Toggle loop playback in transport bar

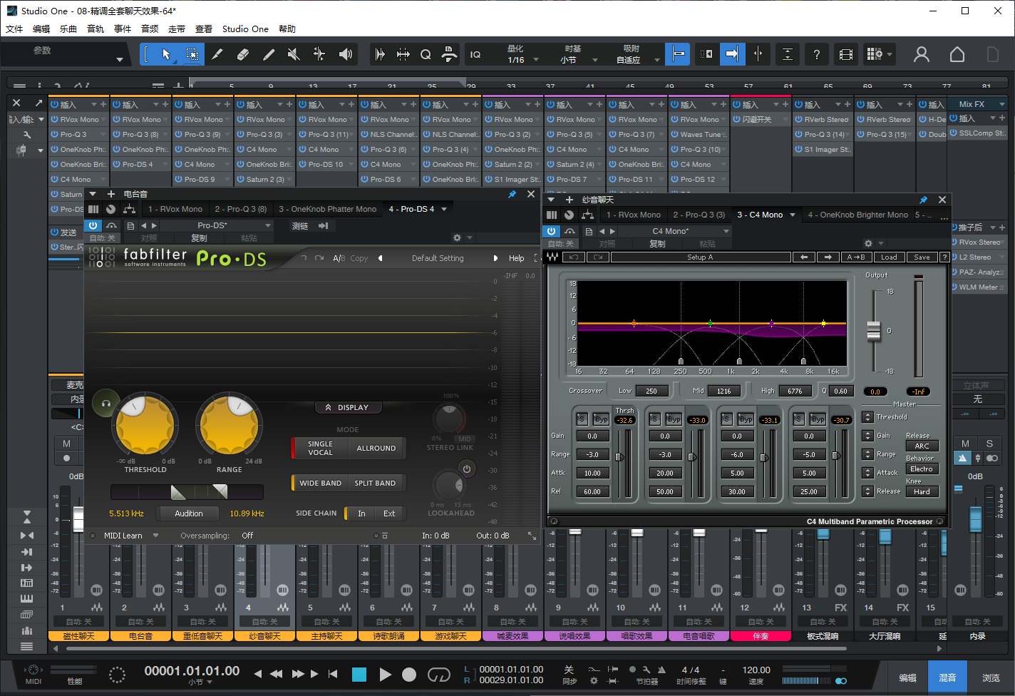click(x=438, y=674)
